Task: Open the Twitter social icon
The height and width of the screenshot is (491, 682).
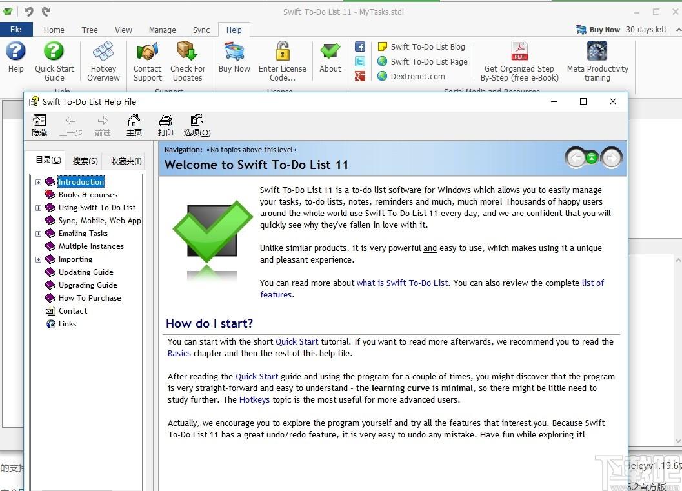Action: pos(359,61)
